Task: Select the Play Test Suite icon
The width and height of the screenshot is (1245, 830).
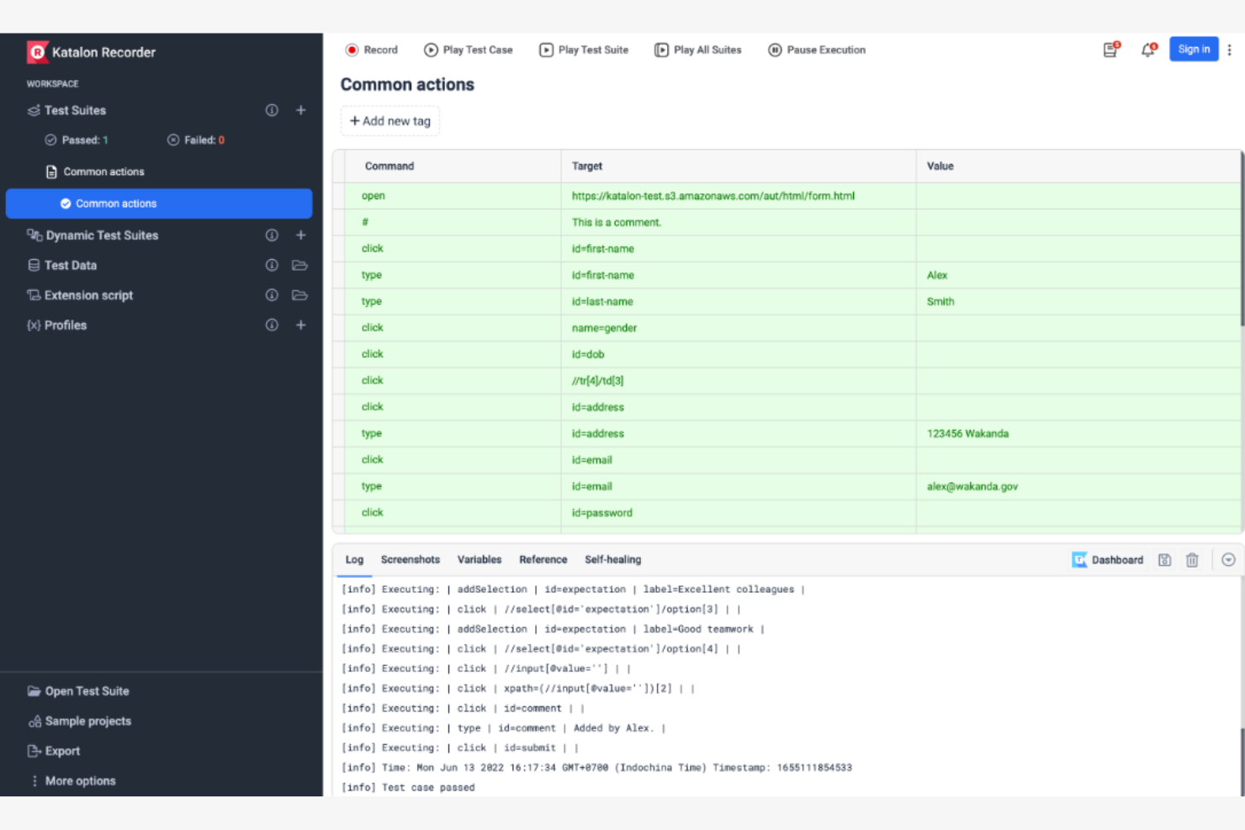Action: coord(545,50)
